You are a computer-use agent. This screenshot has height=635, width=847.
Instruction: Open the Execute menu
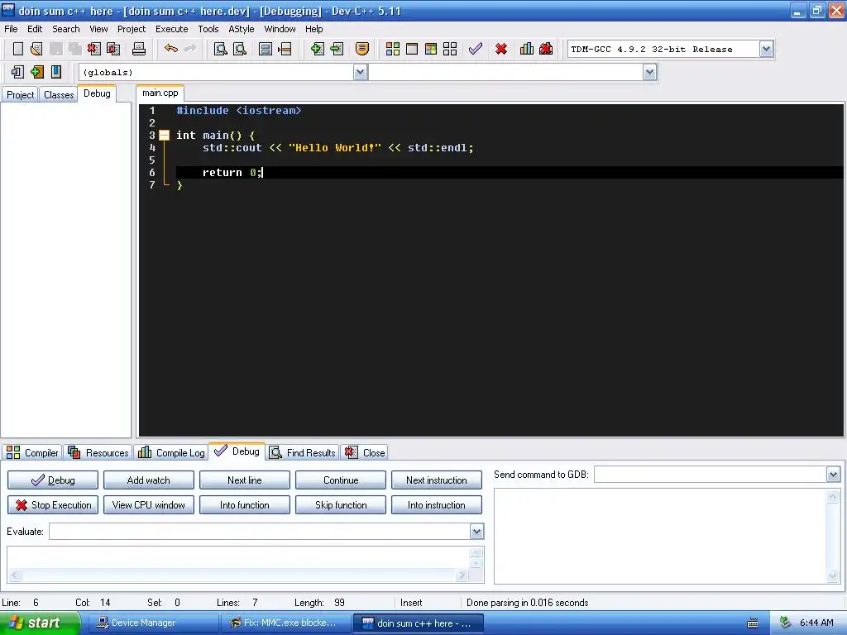172,29
